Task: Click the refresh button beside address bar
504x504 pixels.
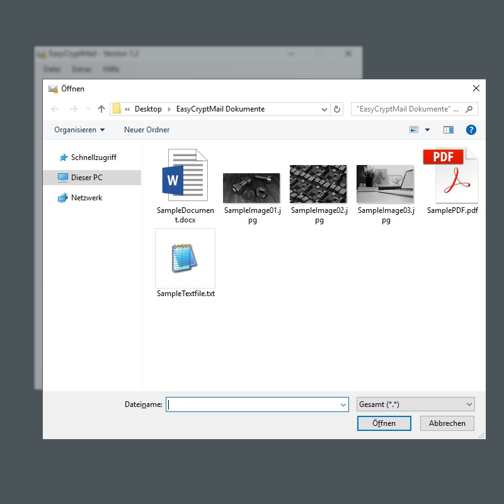Action: tap(338, 109)
